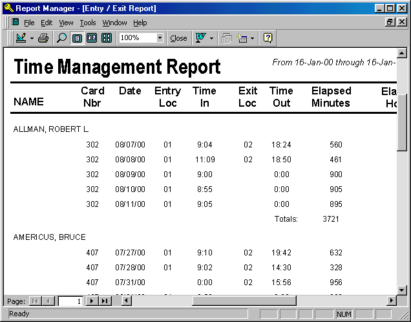
Task: Jump to the last page button
Action: pyautogui.click(x=105, y=301)
